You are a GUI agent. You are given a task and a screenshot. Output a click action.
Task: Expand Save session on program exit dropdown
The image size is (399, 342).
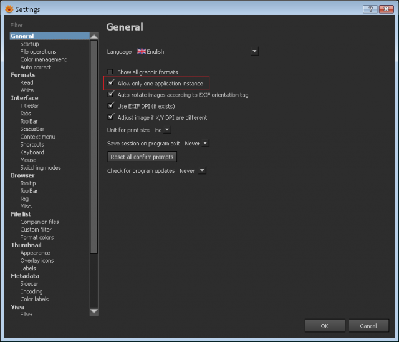point(205,144)
